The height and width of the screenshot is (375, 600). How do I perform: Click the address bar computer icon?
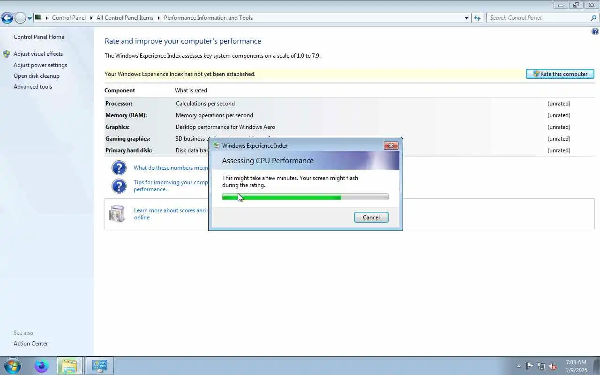point(38,18)
